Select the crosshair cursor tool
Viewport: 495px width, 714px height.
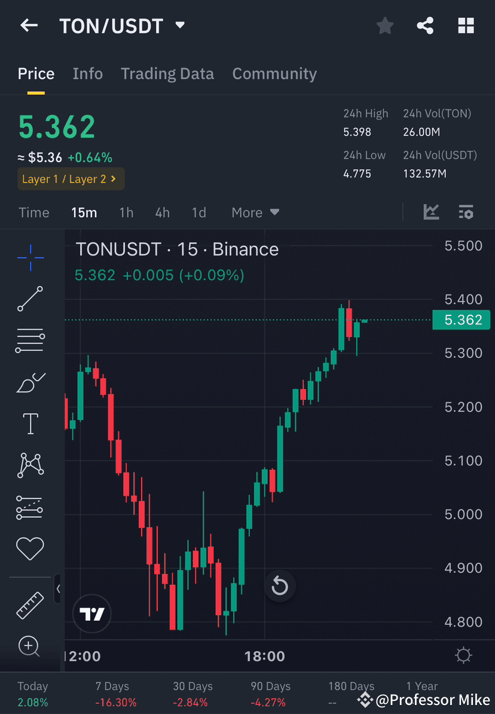tap(30, 257)
